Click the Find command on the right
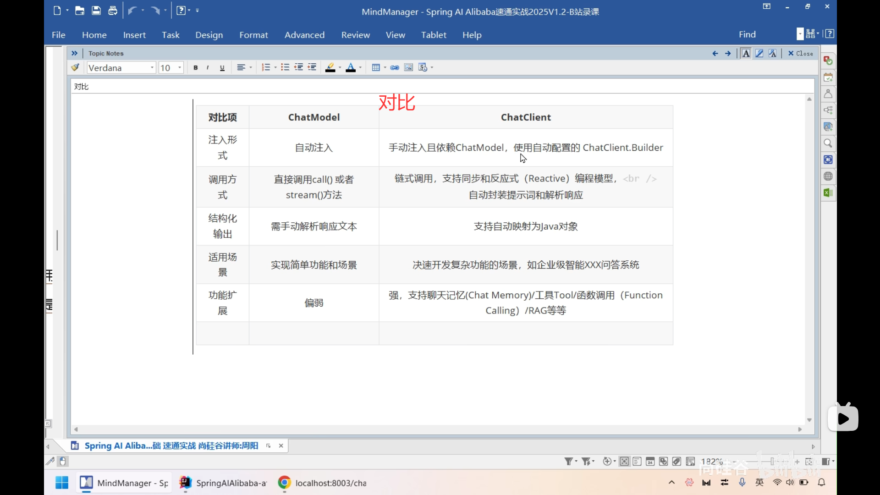Screen dimensions: 880x495 coord(747,34)
